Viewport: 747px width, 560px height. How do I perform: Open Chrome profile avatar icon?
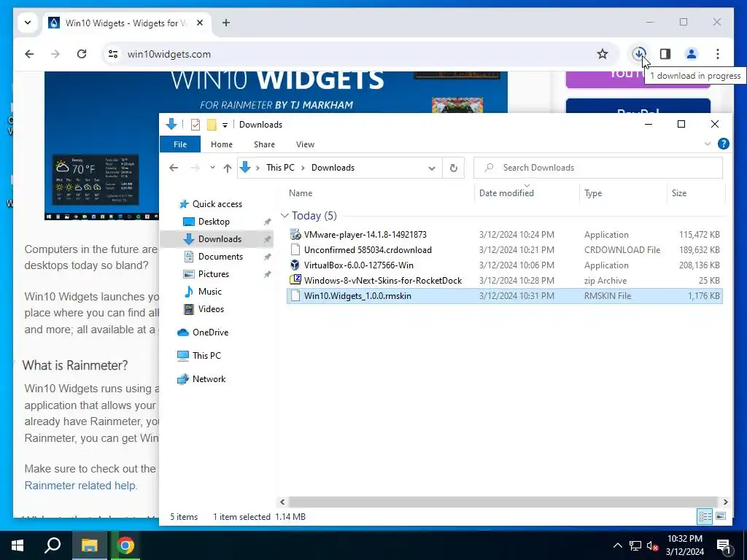coord(692,54)
